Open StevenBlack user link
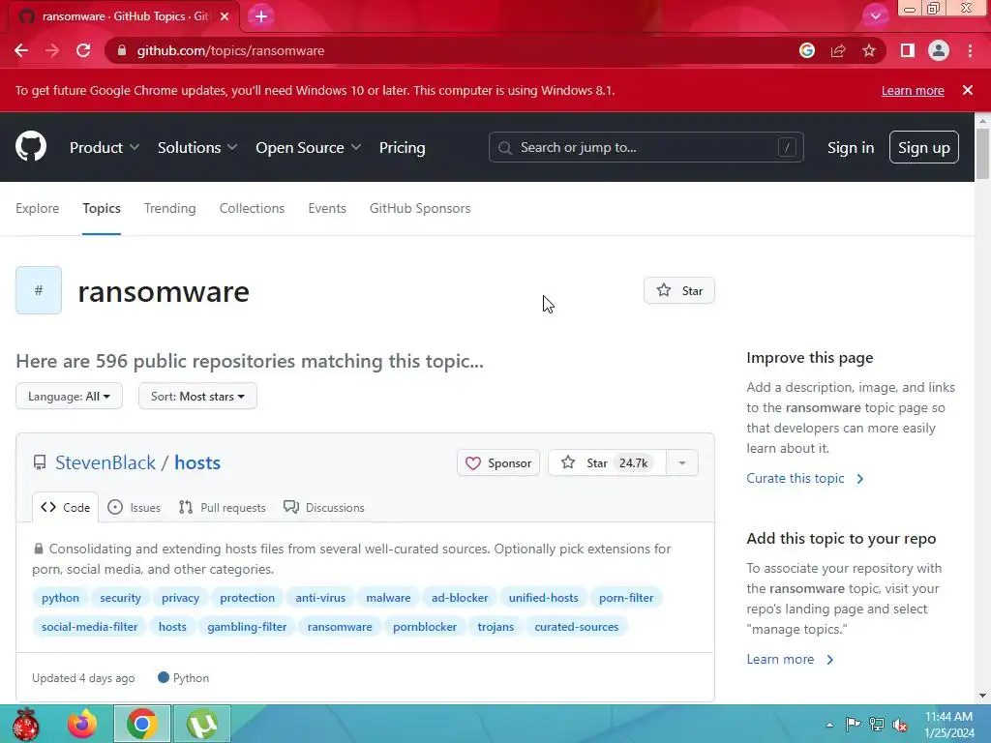Image resolution: width=991 pixels, height=743 pixels. click(105, 462)
